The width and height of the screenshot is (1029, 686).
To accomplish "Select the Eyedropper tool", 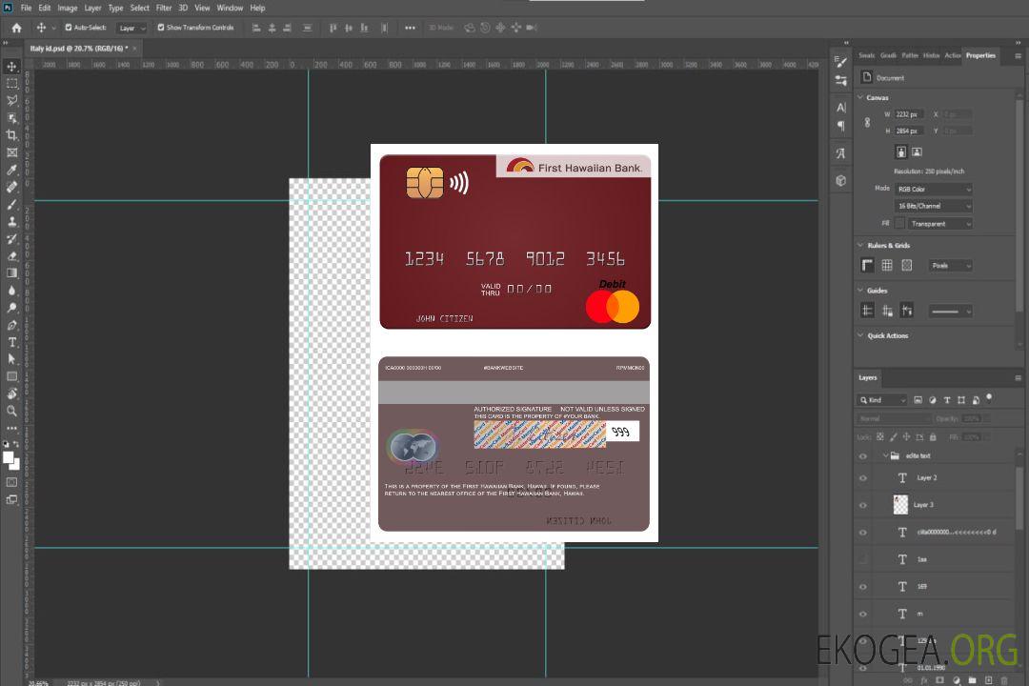I will click(x=11, y=170).
